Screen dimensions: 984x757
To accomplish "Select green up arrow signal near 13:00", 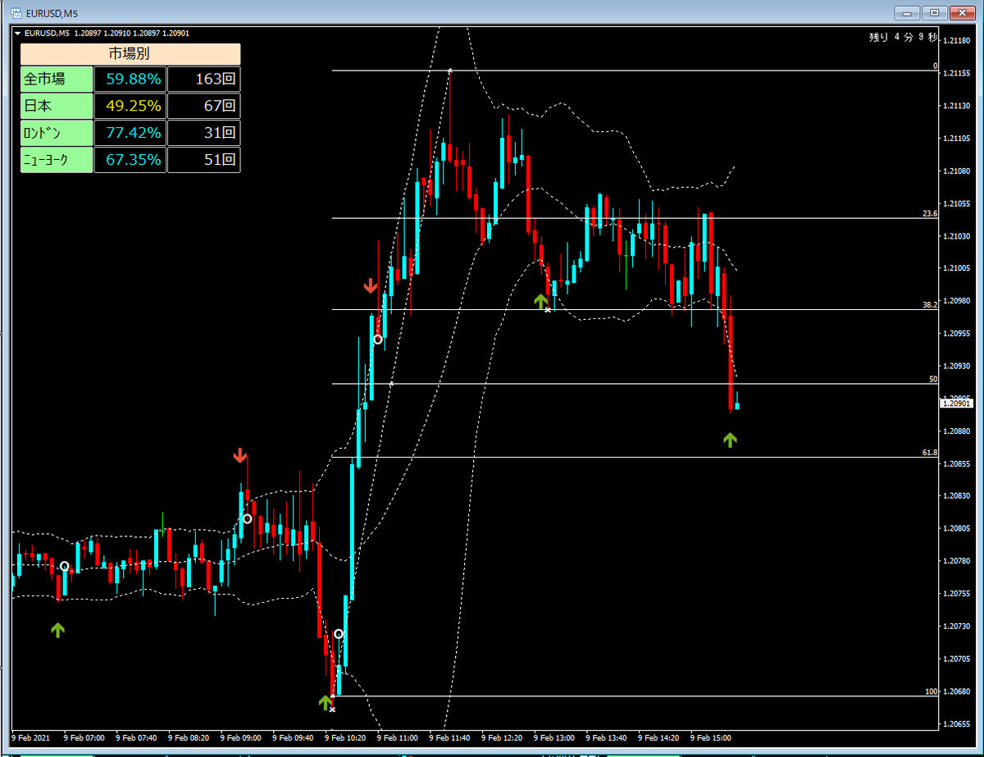I will [540, 301].
